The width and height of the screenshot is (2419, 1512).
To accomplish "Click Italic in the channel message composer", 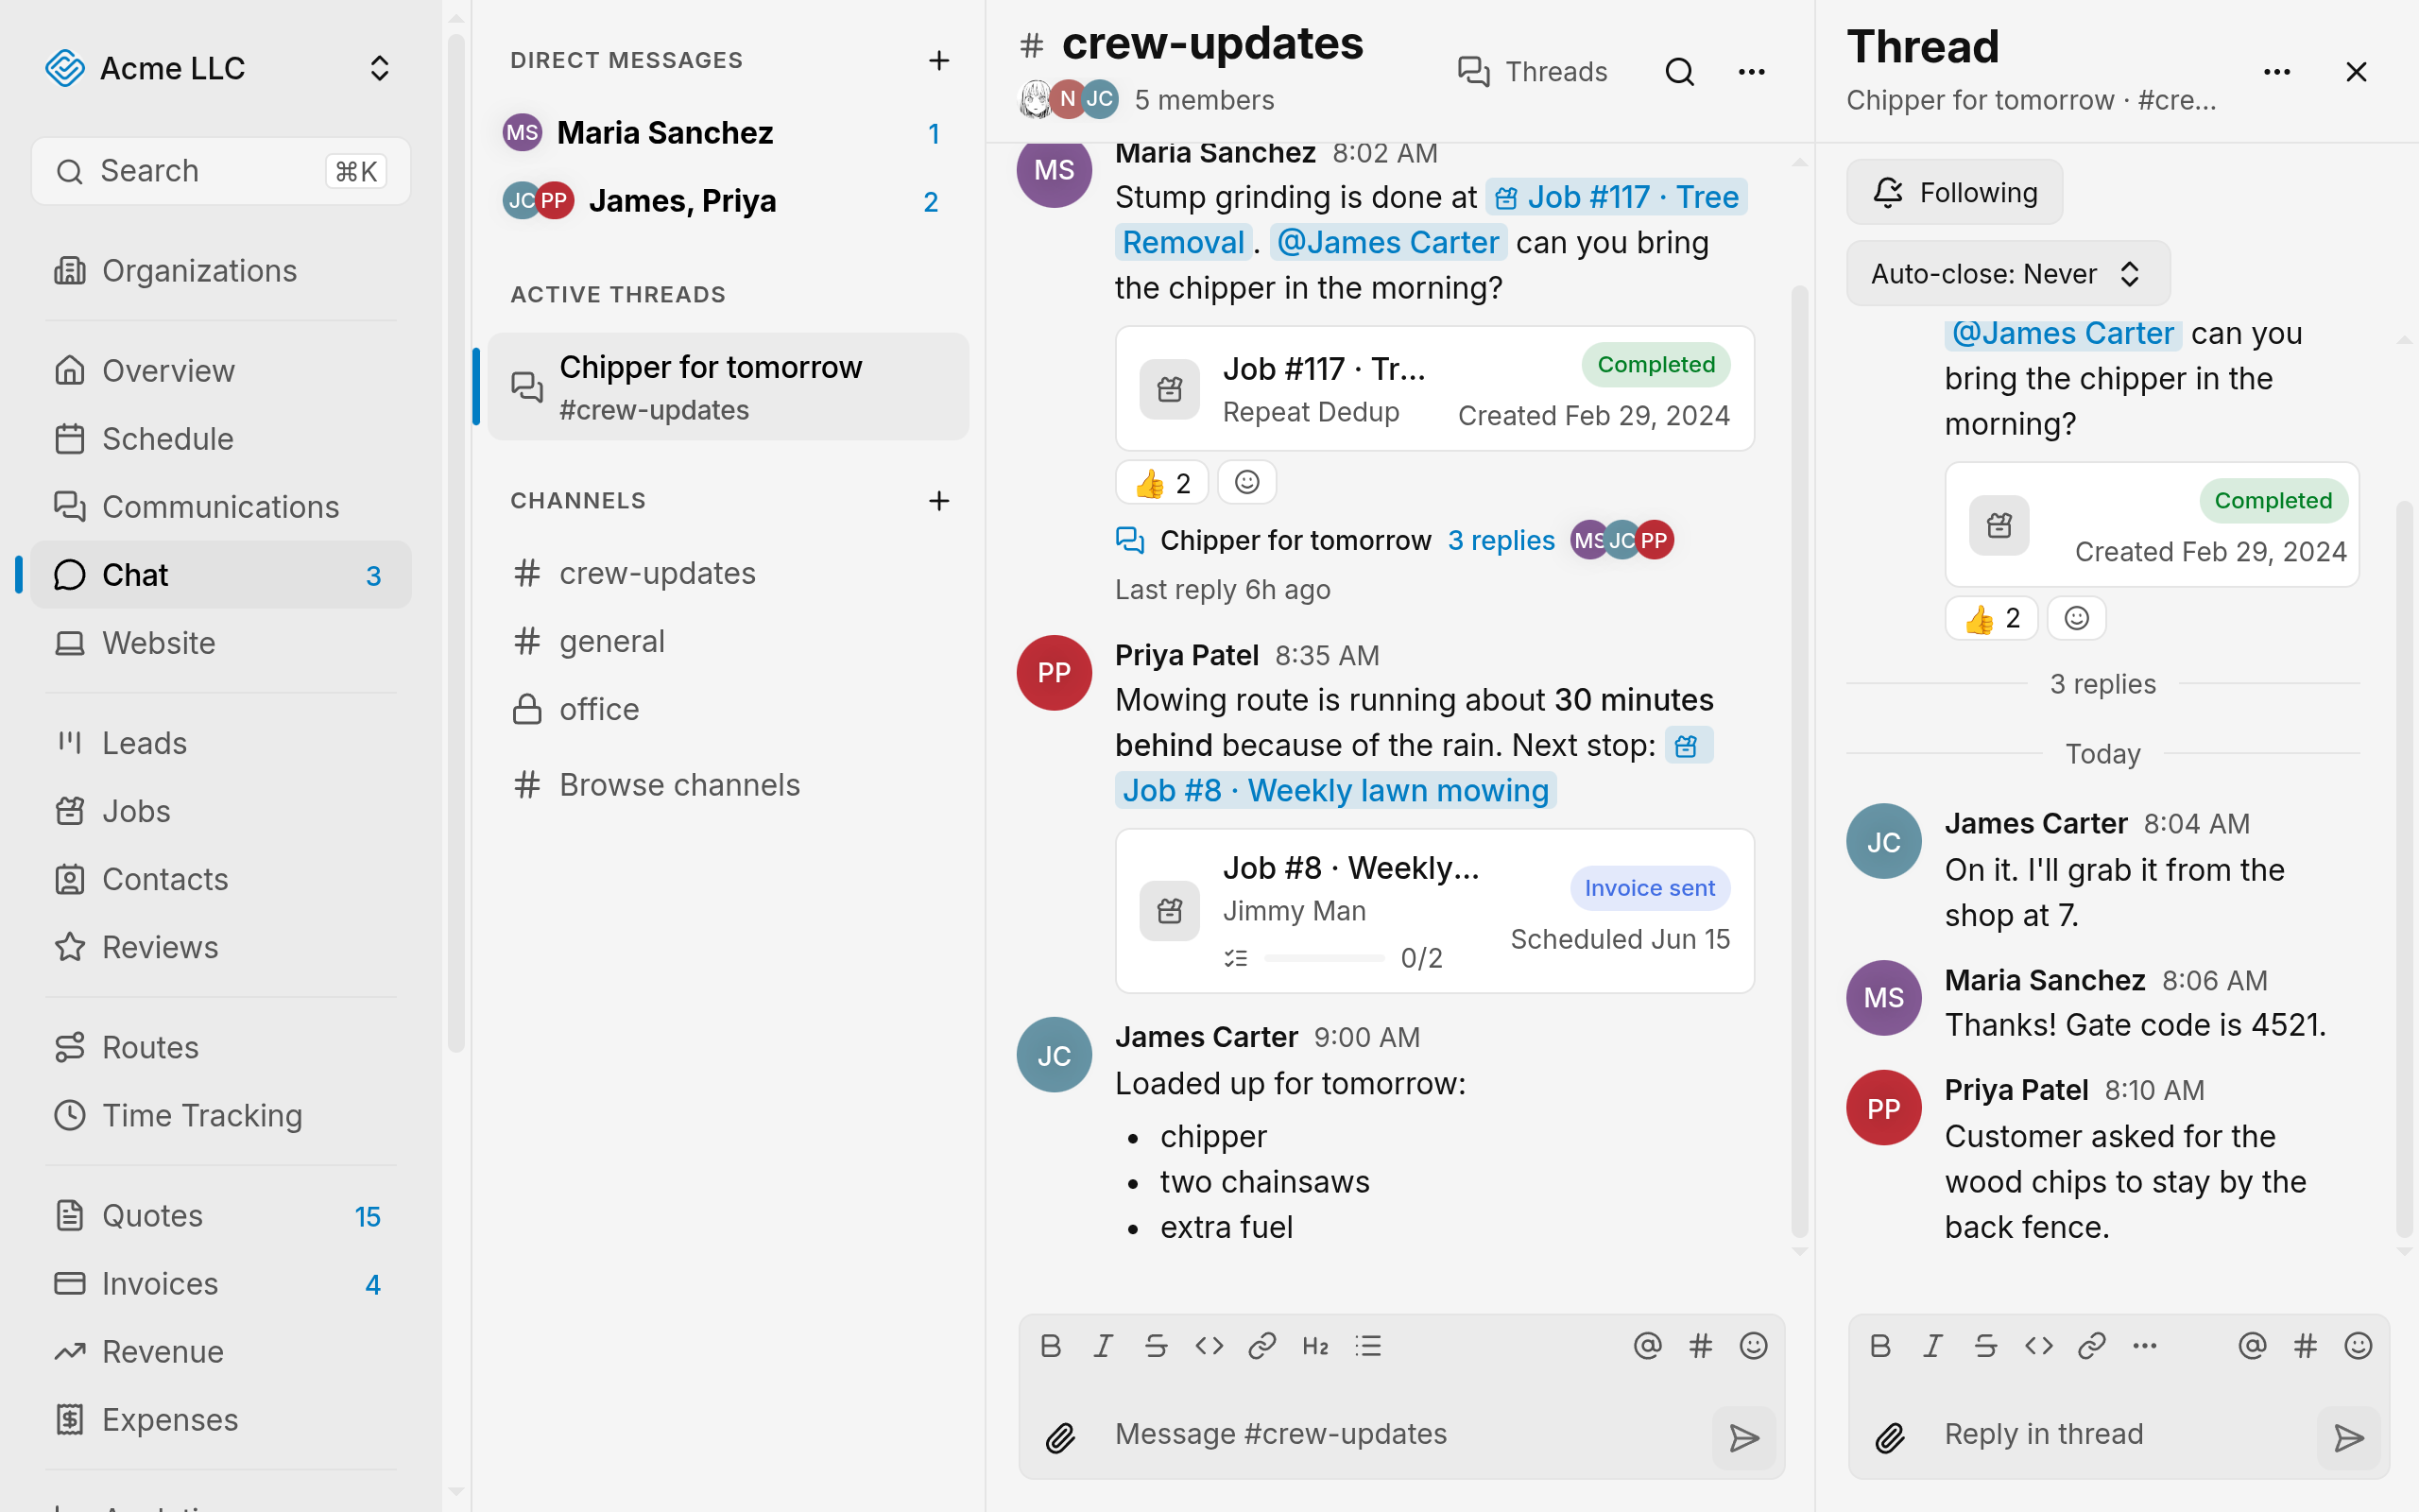I will click(1104, 1346).
